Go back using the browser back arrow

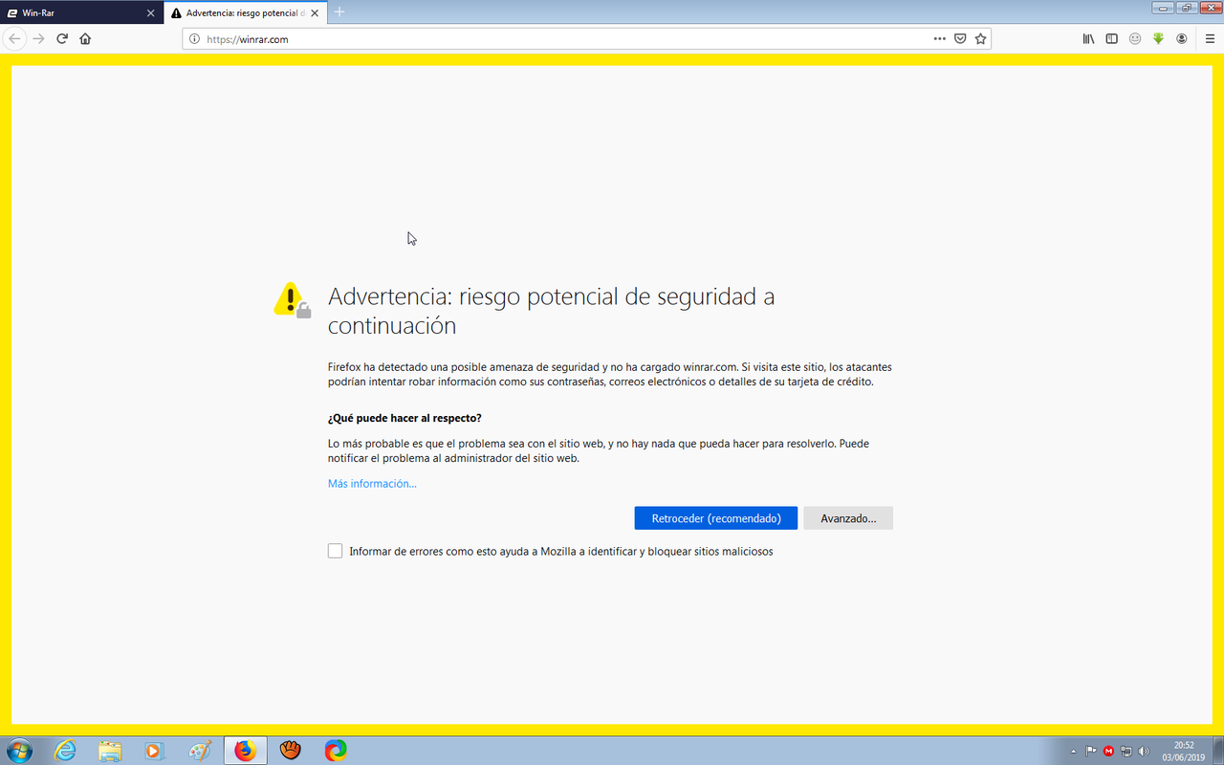[x=14, y=39]
